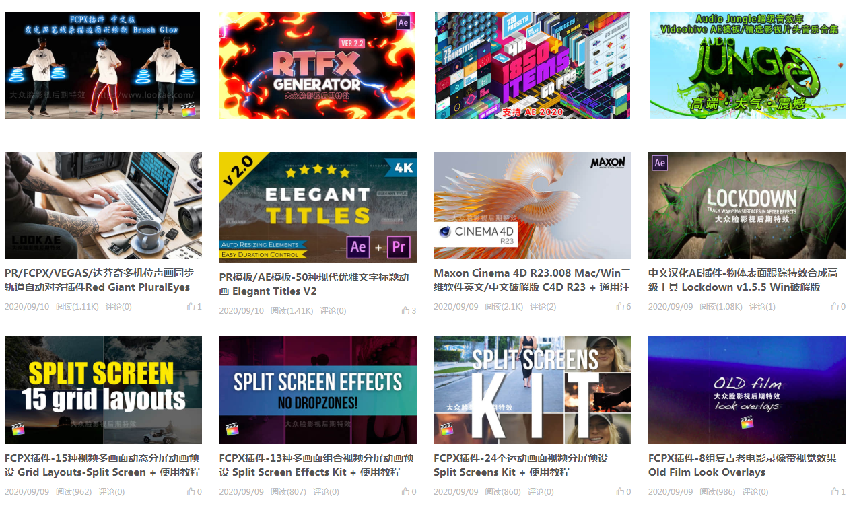This screenshot has width=855, height=506.
Task: Click the 阅读(860) read count
Action: click(x=503, y=492)
